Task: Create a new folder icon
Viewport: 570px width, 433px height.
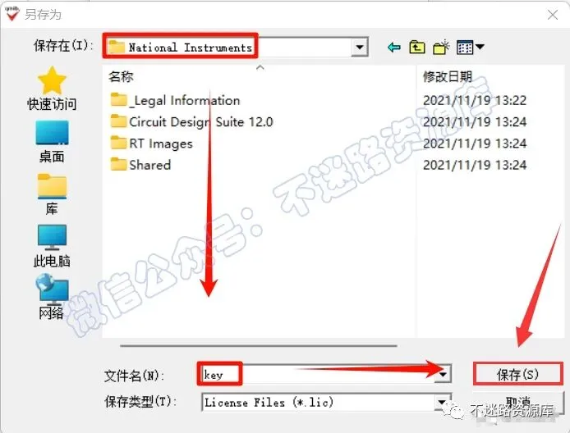Action: click(x=441, y=48)
